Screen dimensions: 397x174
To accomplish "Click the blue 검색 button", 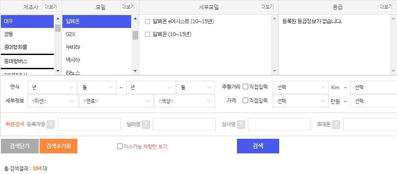I will [258, 146].
